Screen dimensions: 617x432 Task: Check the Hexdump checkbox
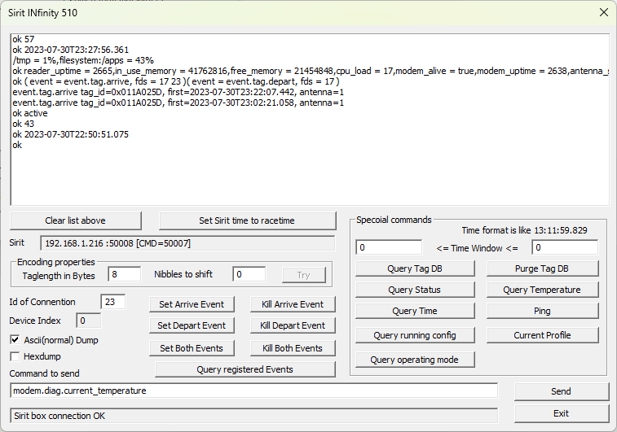coord(15,356)
